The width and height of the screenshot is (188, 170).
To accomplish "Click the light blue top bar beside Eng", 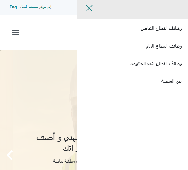I will coord(64,7).
